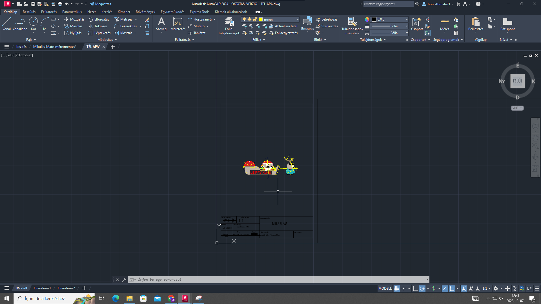Toggle the drawing grid display

coord(396,289)
